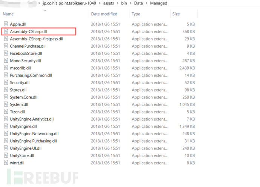Sort files by the Size column header

(176, 14)
